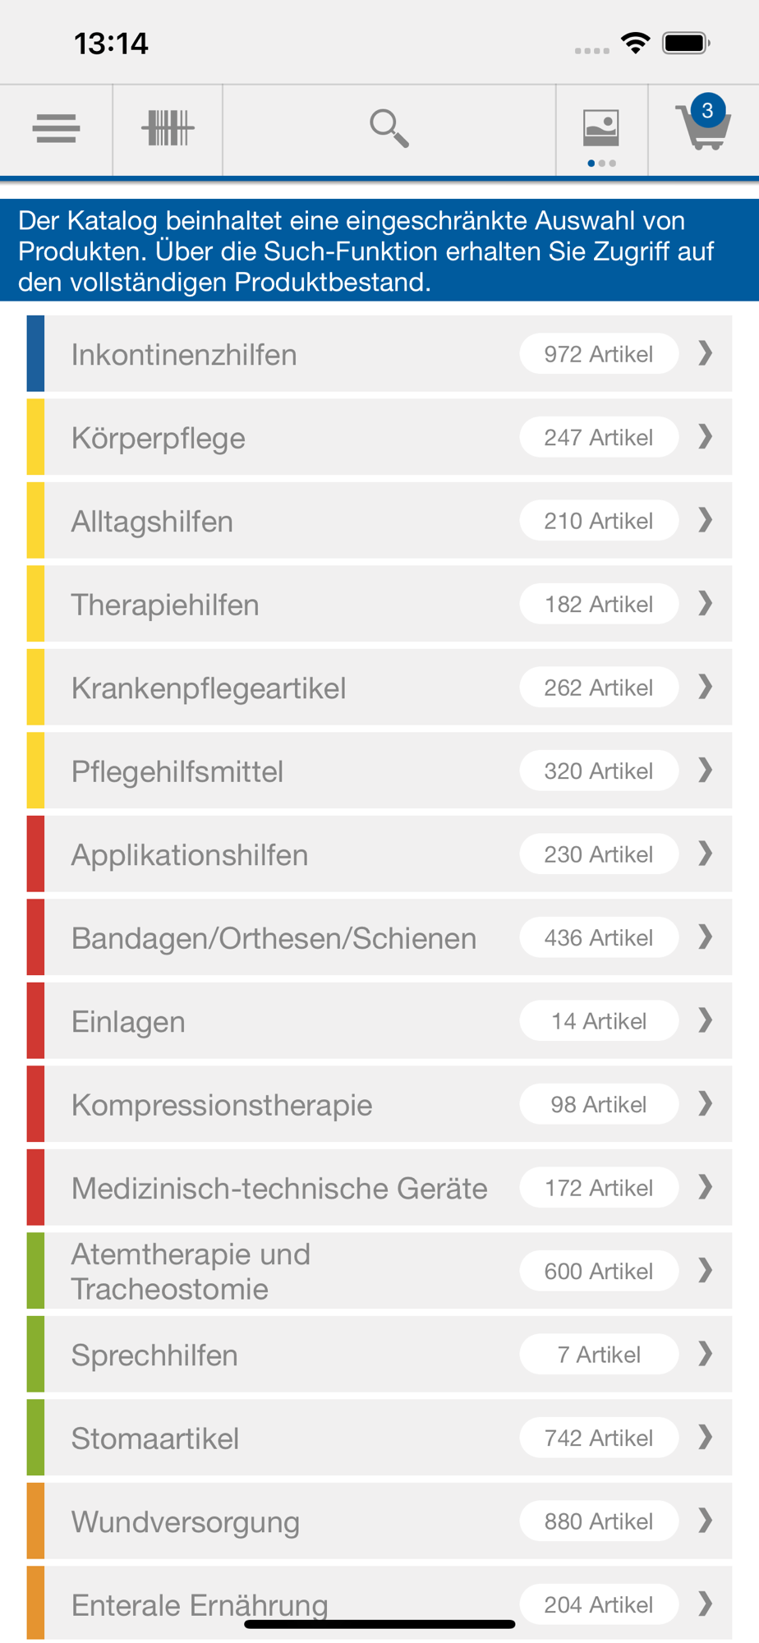The height and width of the screenshot is (1643, 759).
Task: Click the red color bar beside Einlagen
Action: pos(35,1021)
